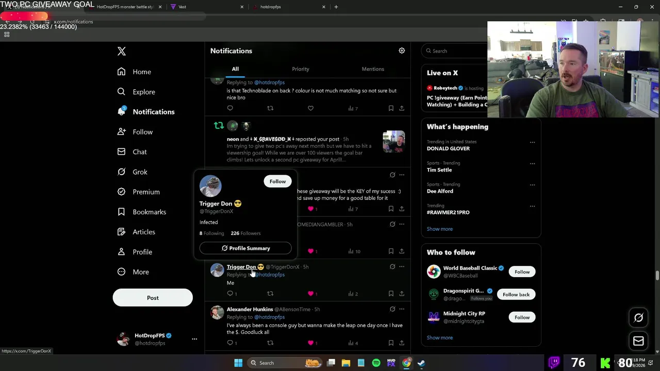The height and width of the screenshot is (371, 660).
Task: Open a new browser tab
Action: [336, 7]
